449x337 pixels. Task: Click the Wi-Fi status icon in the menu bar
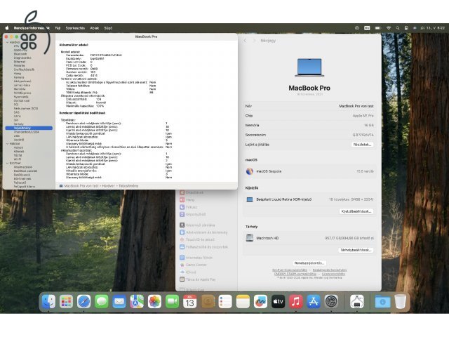389,28
